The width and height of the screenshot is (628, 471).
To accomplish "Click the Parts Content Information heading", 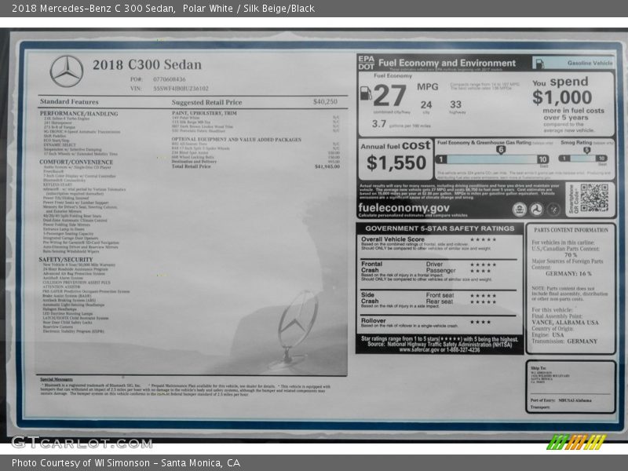I will coord(570,230).
